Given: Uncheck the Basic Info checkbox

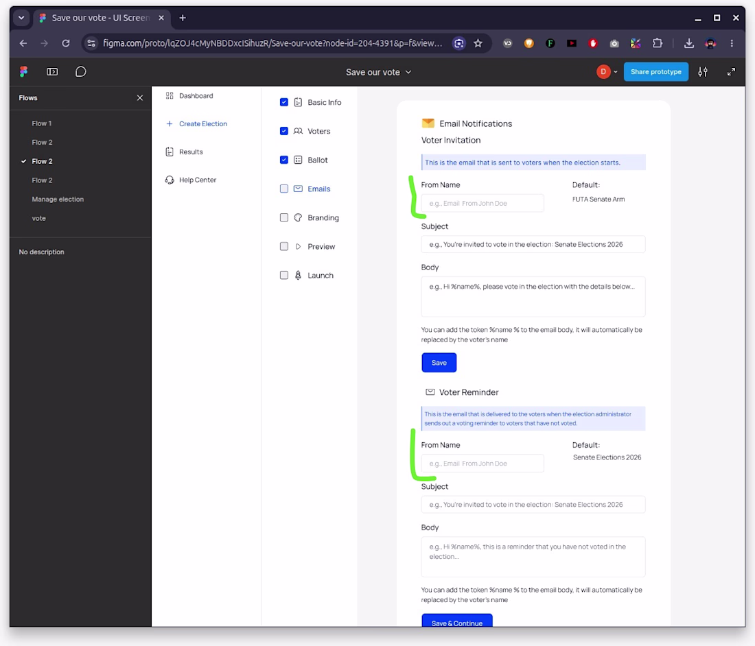Looking at the screenshot, I should coord(284,102).
